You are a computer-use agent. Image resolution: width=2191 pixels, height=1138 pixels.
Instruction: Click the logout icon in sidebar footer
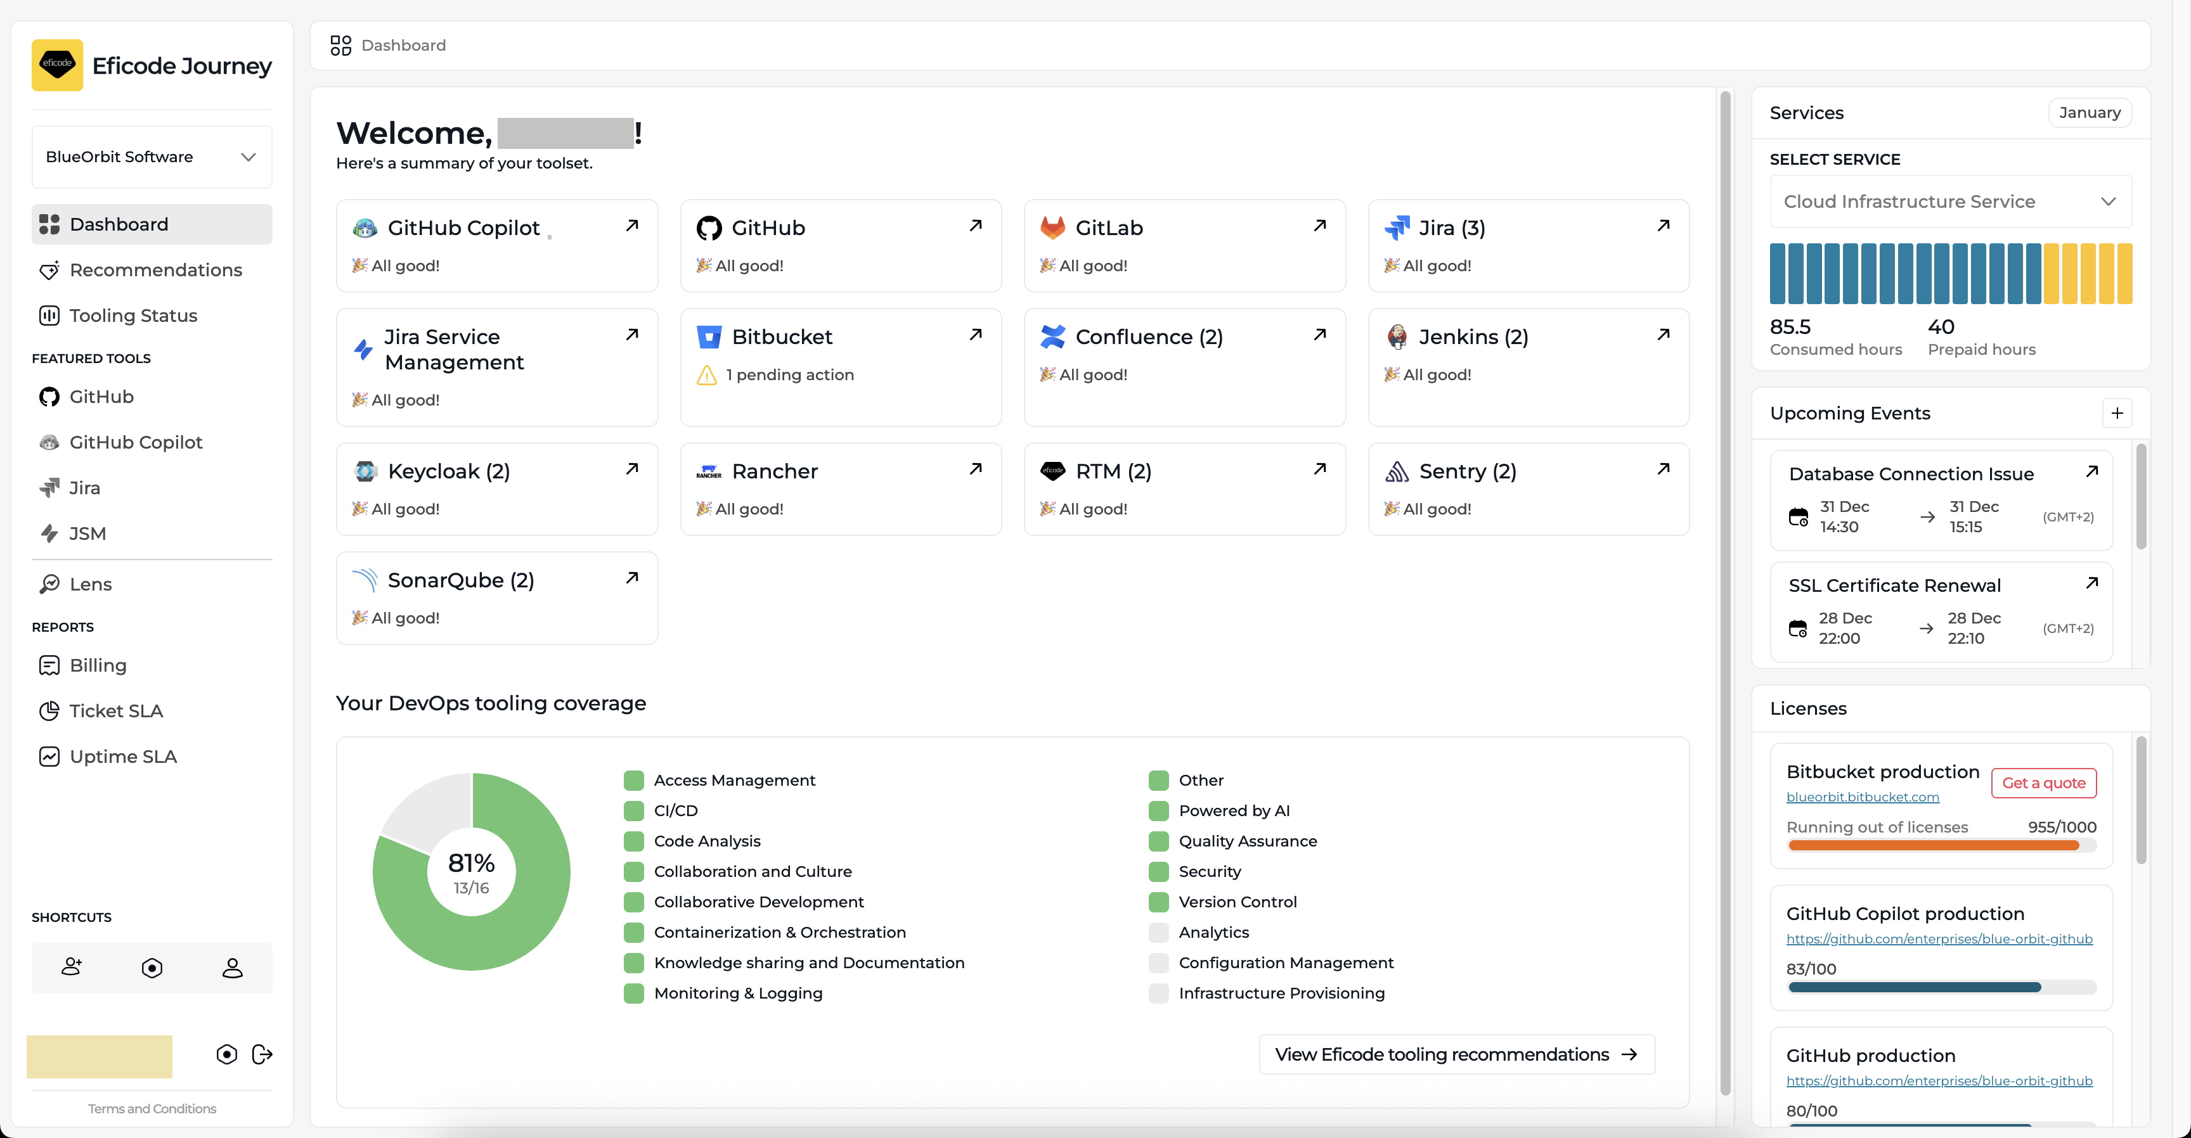(x=262, y=1054)
